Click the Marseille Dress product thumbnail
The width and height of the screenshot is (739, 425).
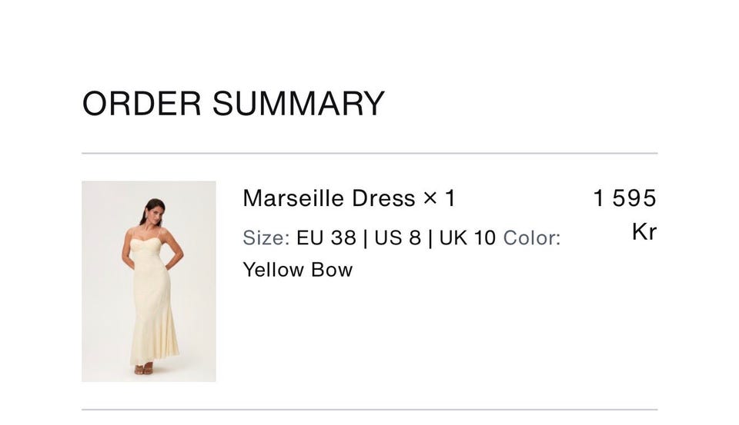pyautogui.click(x=149, y=281)
